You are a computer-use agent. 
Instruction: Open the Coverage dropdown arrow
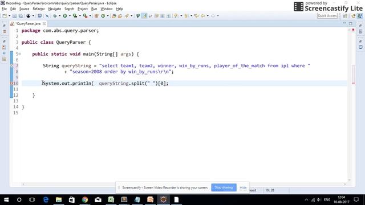[x=80, y=16]
